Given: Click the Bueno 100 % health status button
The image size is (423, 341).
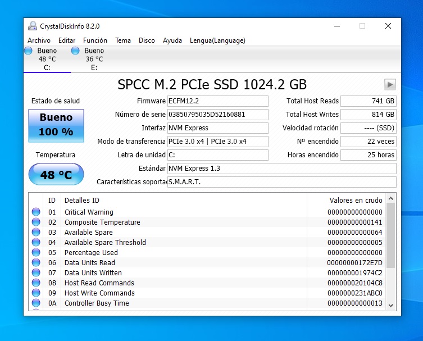Looking at the screenshot, I should [x=56, y=125].
